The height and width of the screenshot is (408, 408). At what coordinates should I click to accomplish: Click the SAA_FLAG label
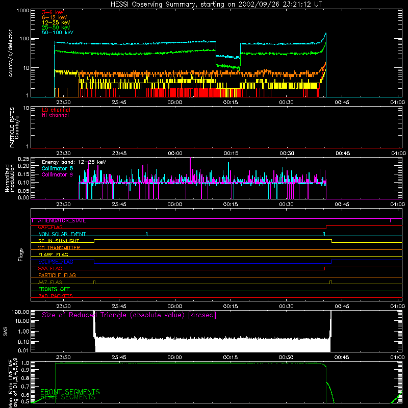[50, 269]
